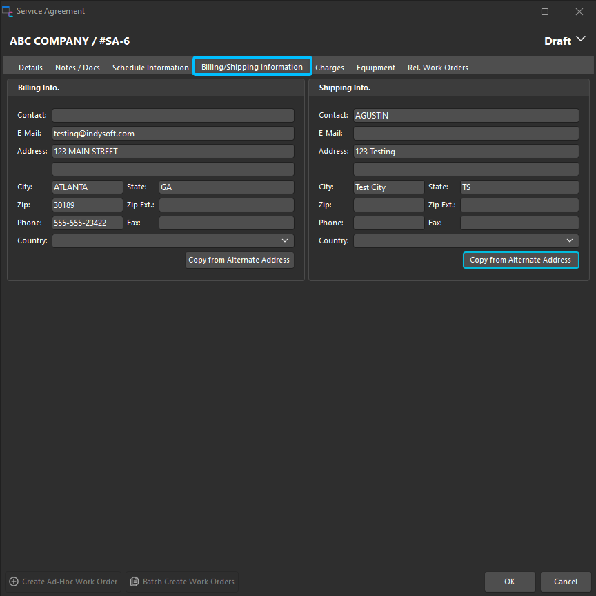
Task: Go to the Schedule Information tab
Action: (x=150, y=68)
